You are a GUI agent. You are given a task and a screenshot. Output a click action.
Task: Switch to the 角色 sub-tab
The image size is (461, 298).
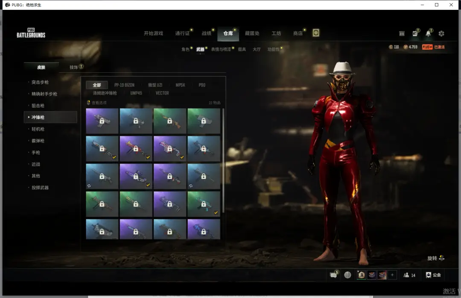(x=185, y=49)
